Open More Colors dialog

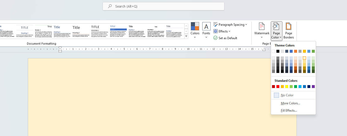[x=290, y=103]
